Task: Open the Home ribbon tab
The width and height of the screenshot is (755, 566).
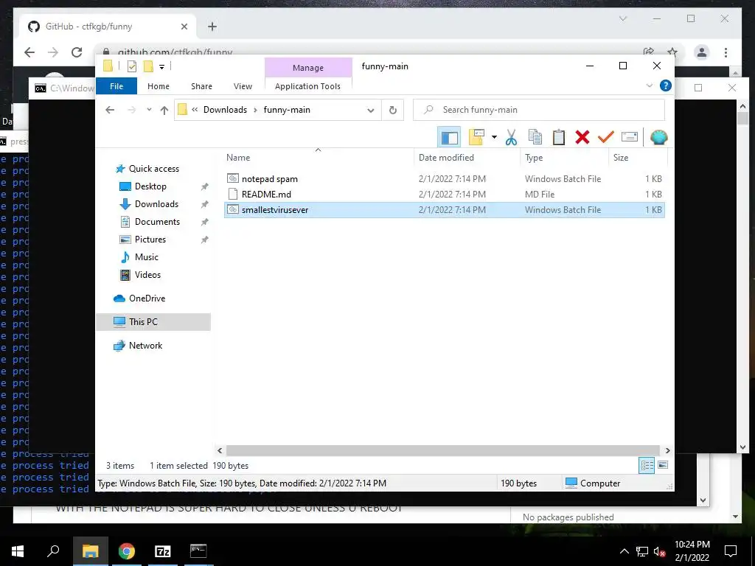Action: click(159, 86)
